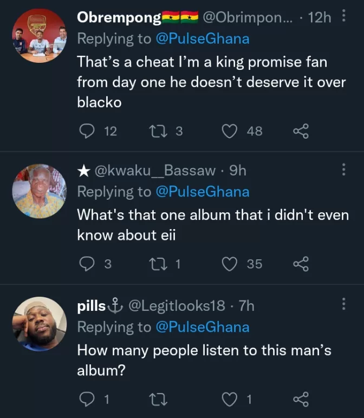Viewport: 364px width, 418px height.
Task: Like kwaku__Bassaw's tweet with 35 likes
Action: [x=230, y=264]
